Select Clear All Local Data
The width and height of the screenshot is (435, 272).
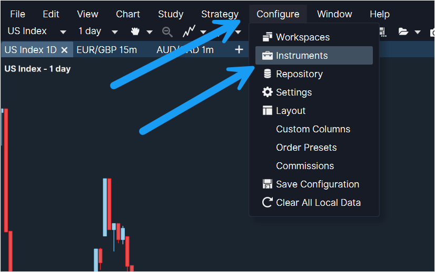pos(318,203)
